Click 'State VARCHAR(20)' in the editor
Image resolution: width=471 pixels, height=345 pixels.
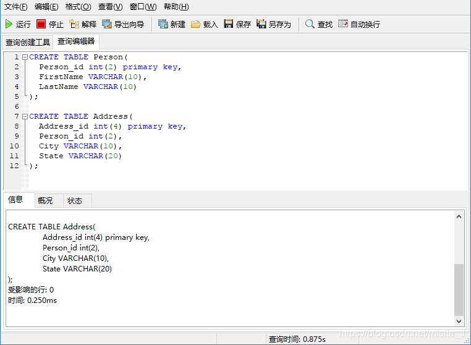[80, 156]
